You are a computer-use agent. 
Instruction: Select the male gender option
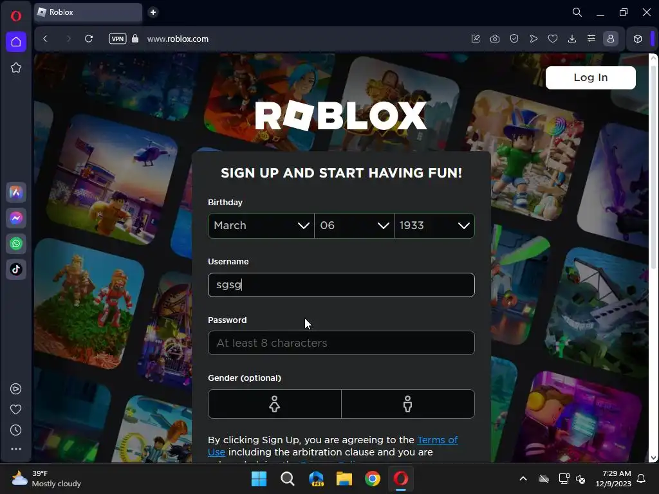tap(408, 404)
